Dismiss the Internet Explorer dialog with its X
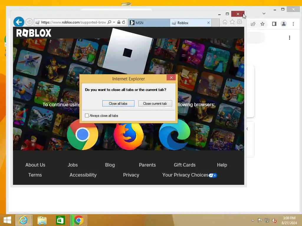This screenshot has width=302, height=226. click(x=171, y=77)
